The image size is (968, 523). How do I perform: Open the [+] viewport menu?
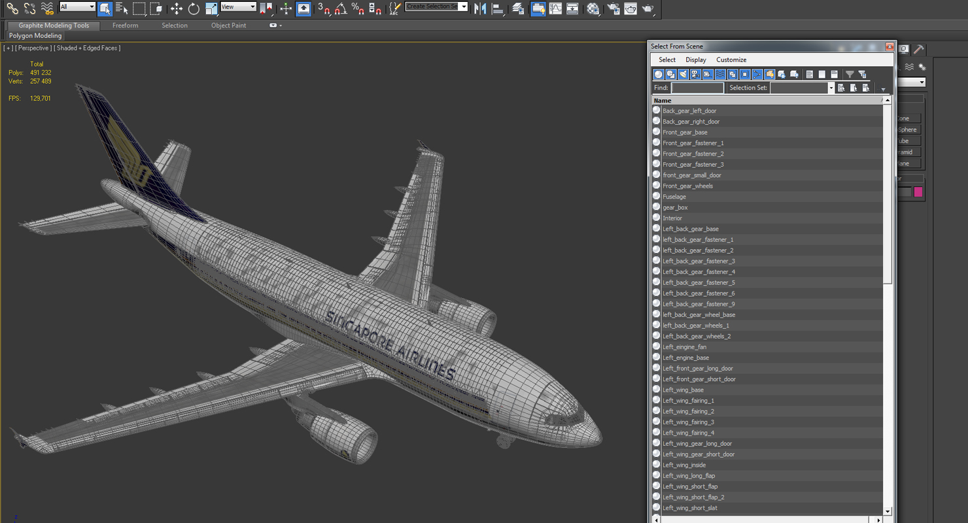[8, 48]
